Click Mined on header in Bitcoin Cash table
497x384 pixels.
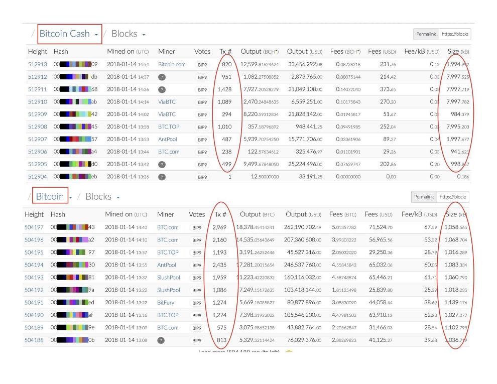[x=128, y=51]
